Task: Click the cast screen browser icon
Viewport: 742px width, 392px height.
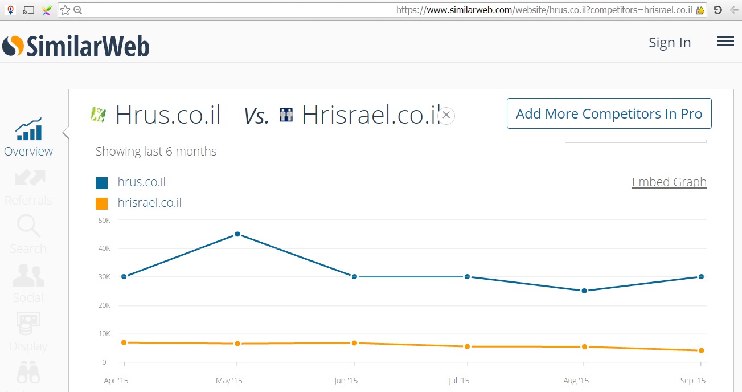Action: 28,10
